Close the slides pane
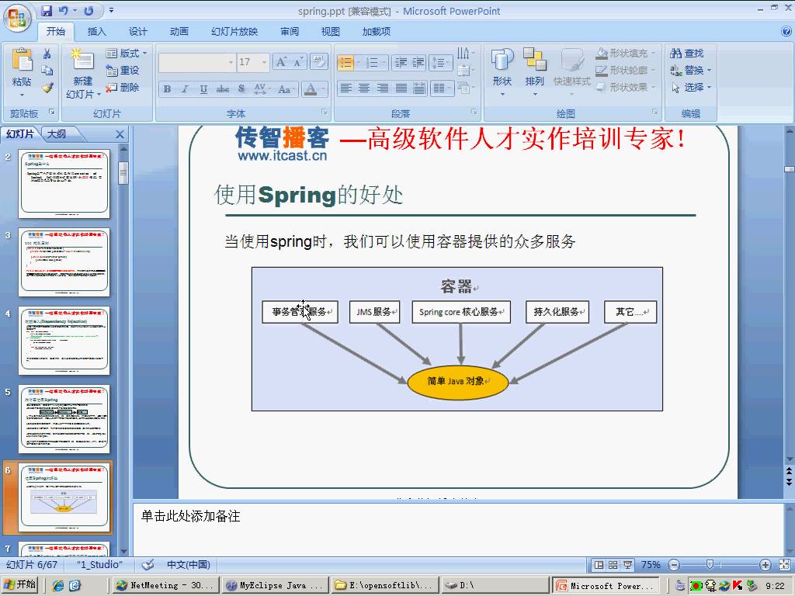Image resolution: width=795 pixels, height=596 pixels. click(x=120, y=134)
